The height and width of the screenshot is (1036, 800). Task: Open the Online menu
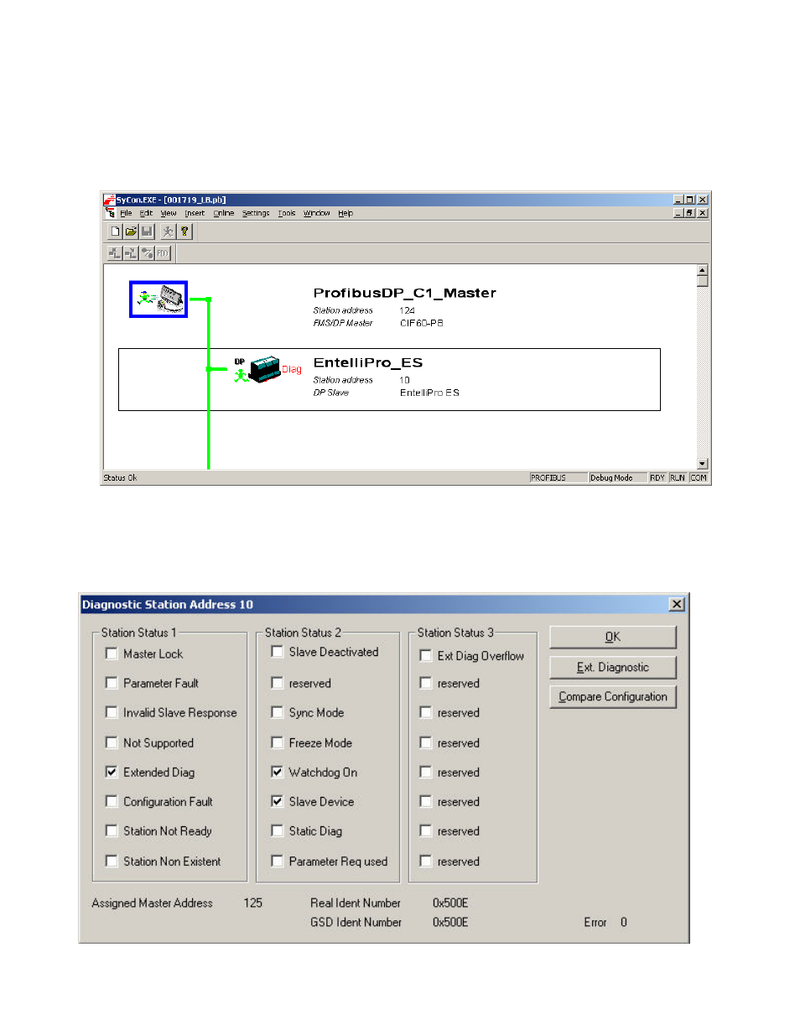(223, 213)
